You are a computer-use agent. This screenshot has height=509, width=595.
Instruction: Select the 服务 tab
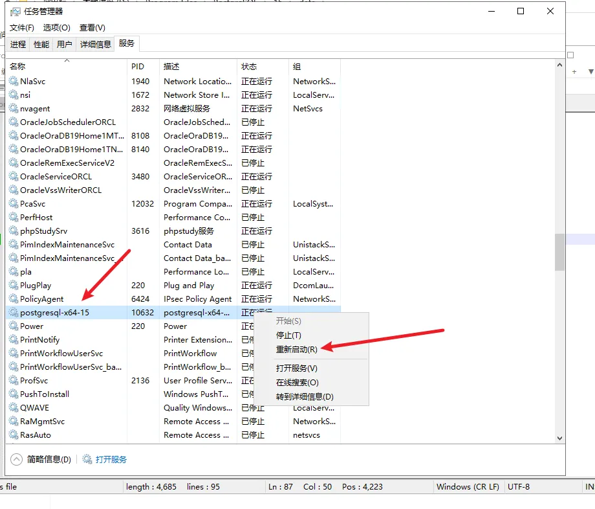tap(127, 43)
